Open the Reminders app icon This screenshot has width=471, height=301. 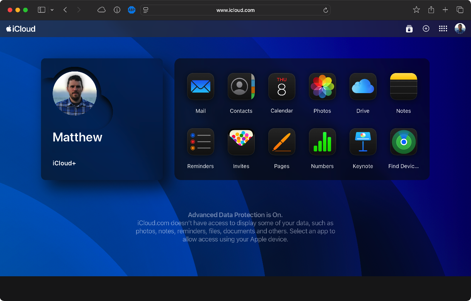(x=200, y=142)
